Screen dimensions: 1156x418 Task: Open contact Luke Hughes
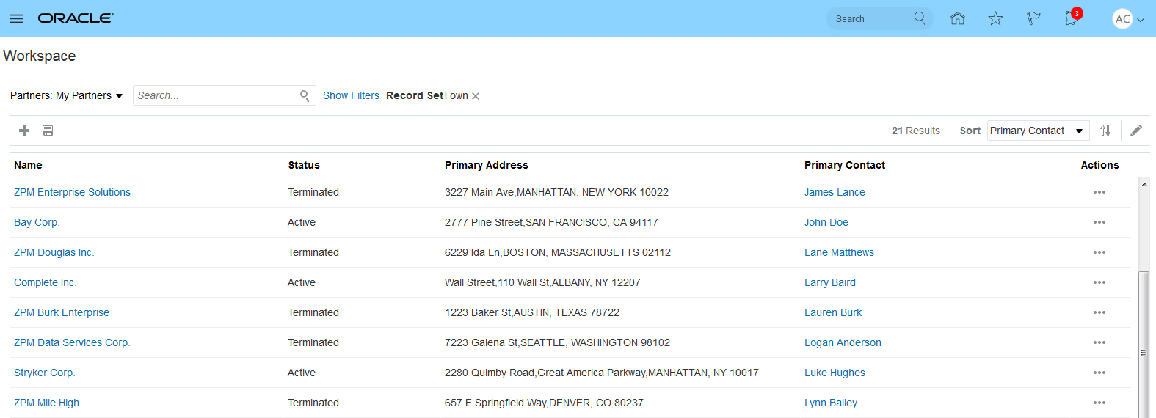click(x=835, y=373)
